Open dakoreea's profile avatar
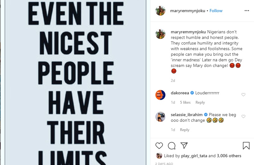 tap(160, 95)
